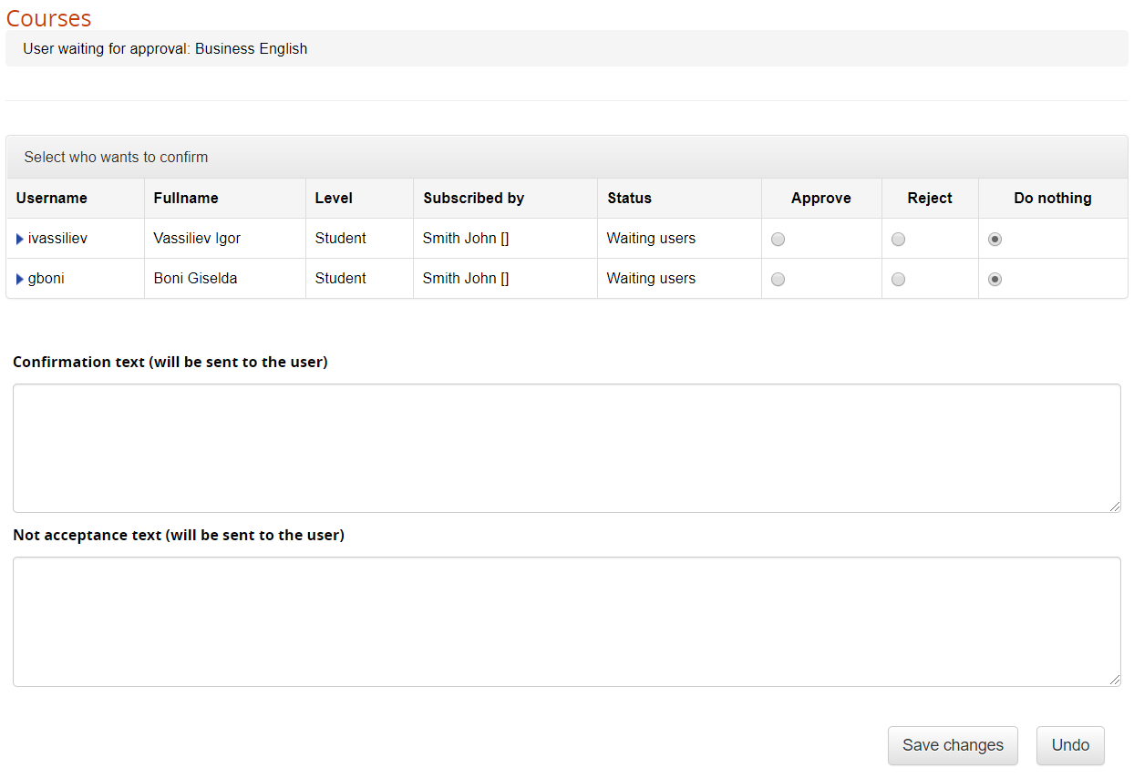
Task: Click the Undo button
Action: point(1069,745)
